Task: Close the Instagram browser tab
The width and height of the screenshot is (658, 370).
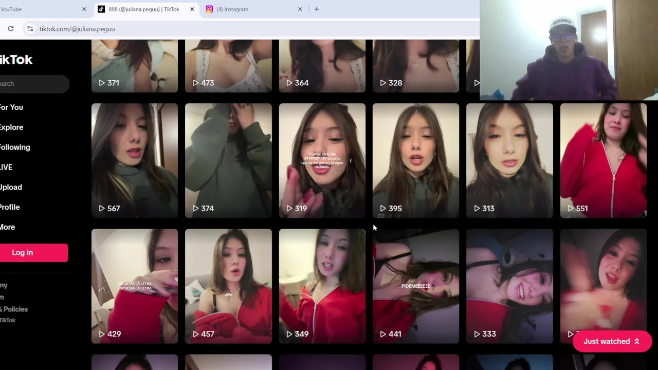Action: (300, 9)
